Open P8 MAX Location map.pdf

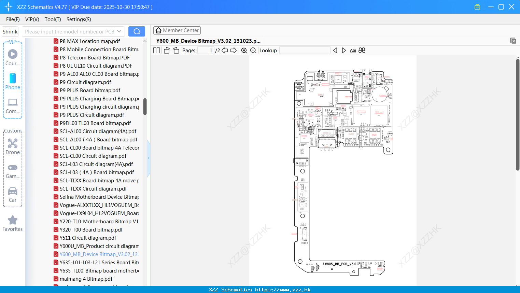[x=90, y=41]
